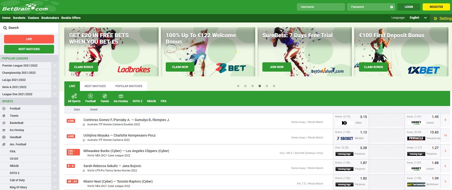Select Tennis filter icon in live bar

(105, 96)
